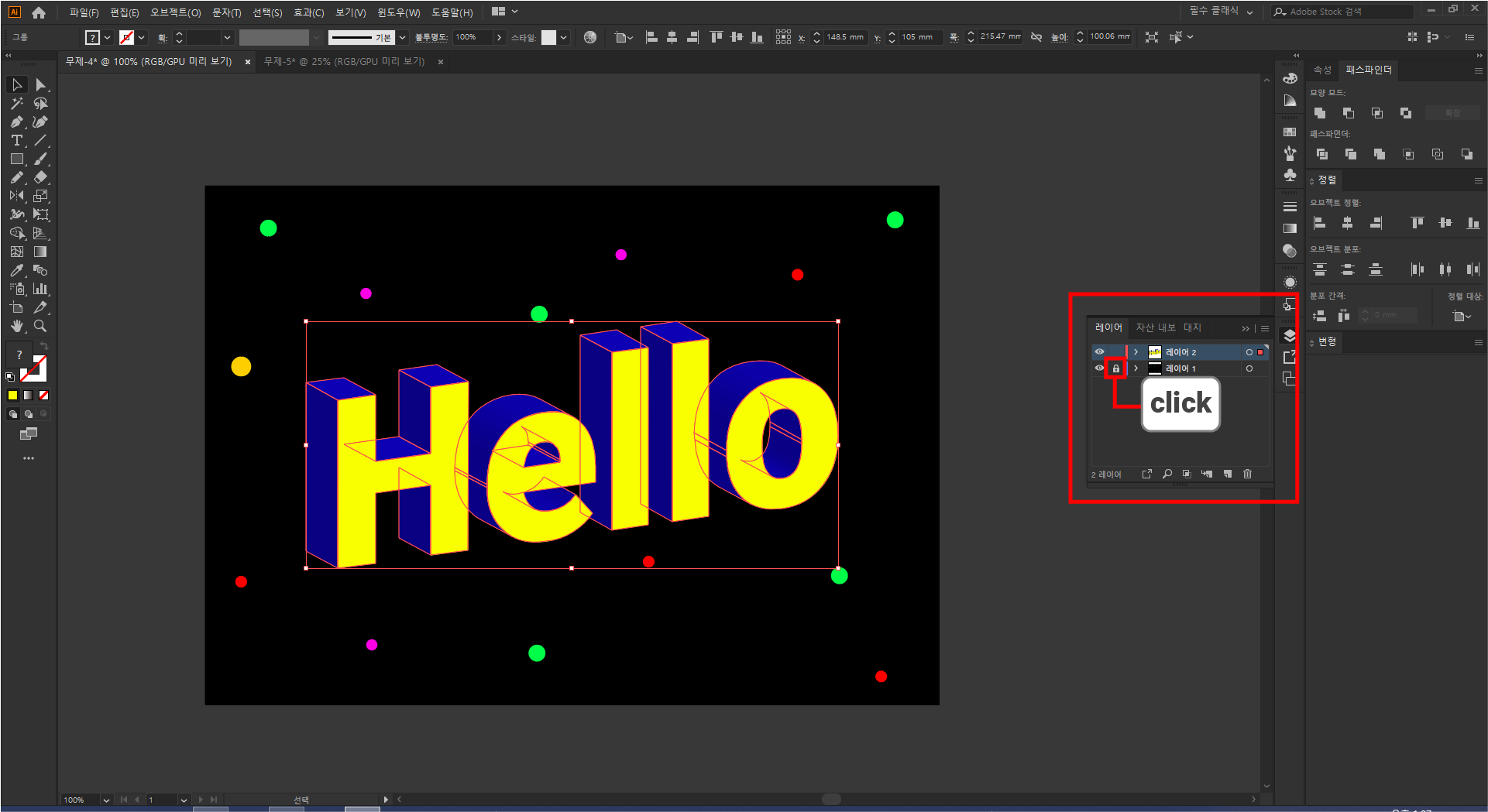
Task: Select the Perspective Grid tool
Action: (x=41, y=233)
